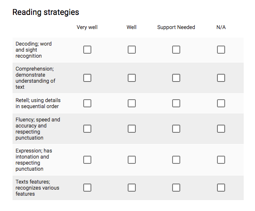Check Very well for Retell row
Screen dimensions: 255x211
(x=87, y=103)
